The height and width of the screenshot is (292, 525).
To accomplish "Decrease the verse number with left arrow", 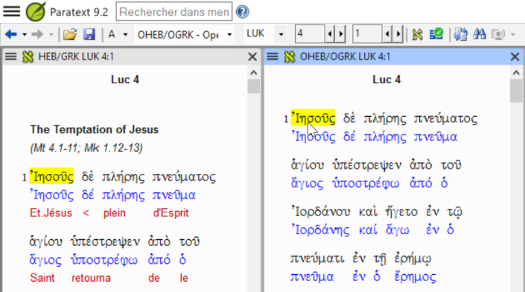I will 387,34.
